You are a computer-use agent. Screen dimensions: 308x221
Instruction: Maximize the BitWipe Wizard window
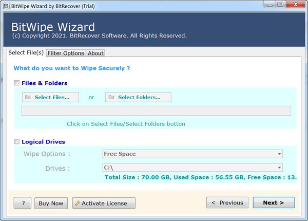tap(280, 5)
